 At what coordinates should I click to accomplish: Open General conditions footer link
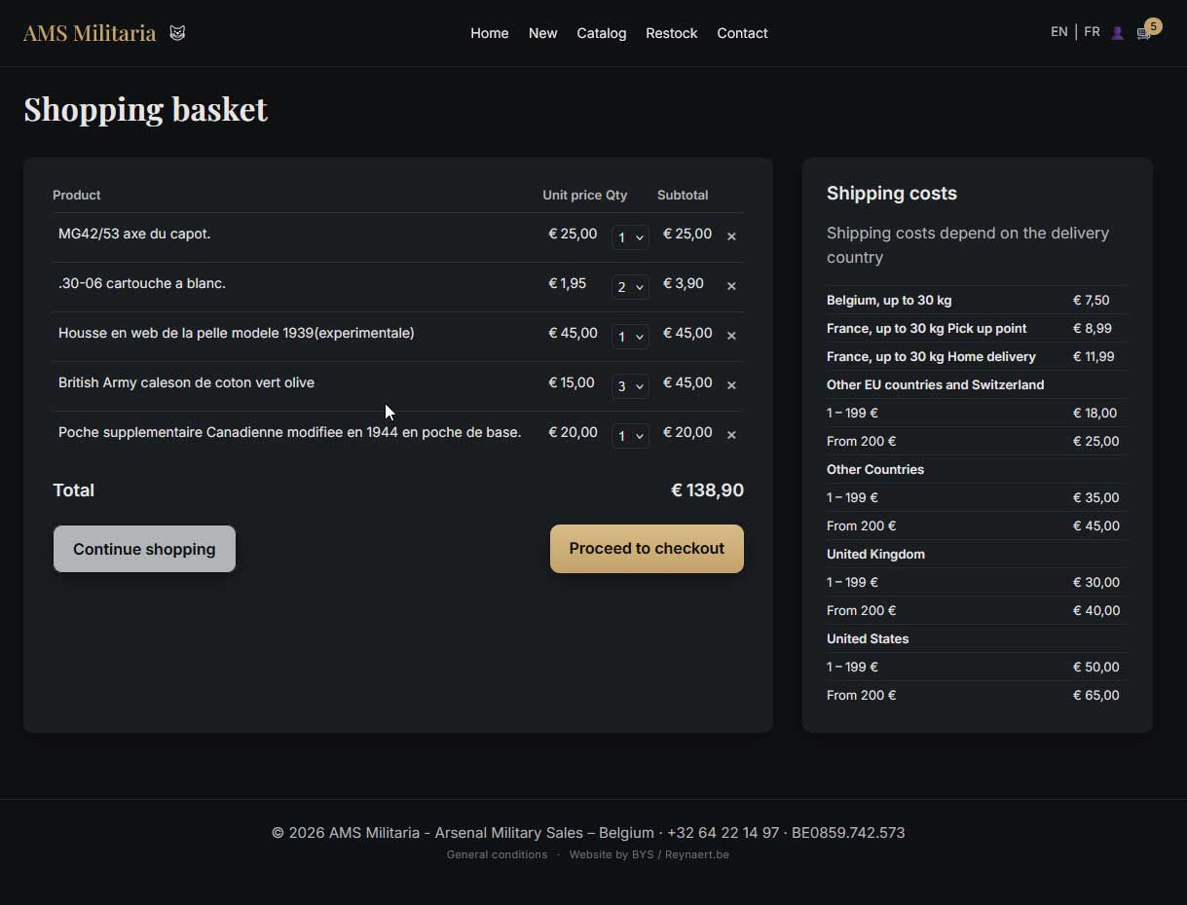tap(497, 854)
